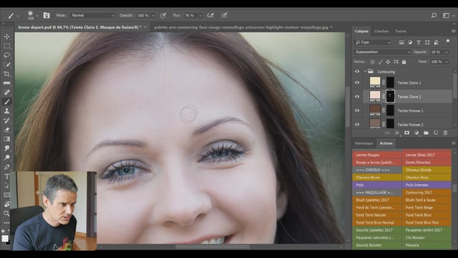The height and width of the screenshot is (258, 458).
Task: Select the Crop tool
Action: tap(6, 74)
